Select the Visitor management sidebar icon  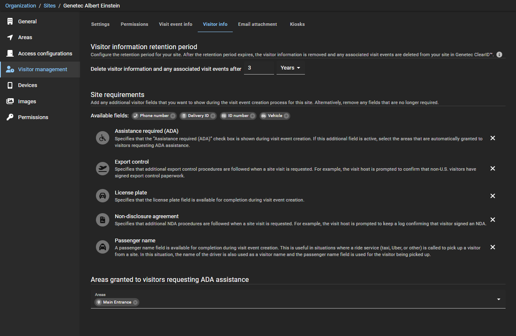pos(10,69)
